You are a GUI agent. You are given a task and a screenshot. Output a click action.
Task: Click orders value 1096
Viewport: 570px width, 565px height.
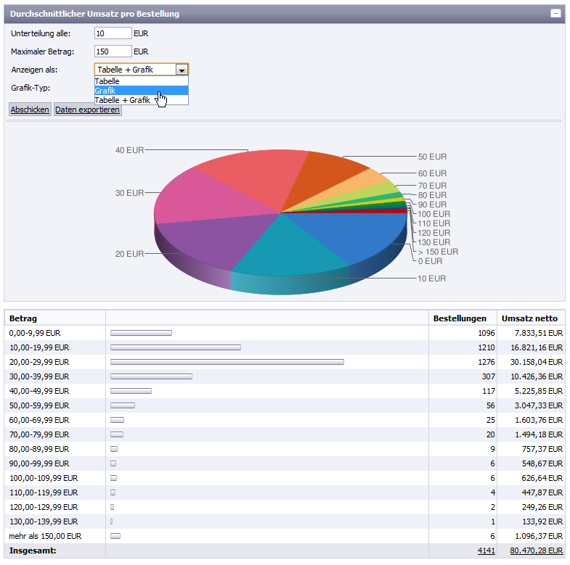tap(486, 333)
